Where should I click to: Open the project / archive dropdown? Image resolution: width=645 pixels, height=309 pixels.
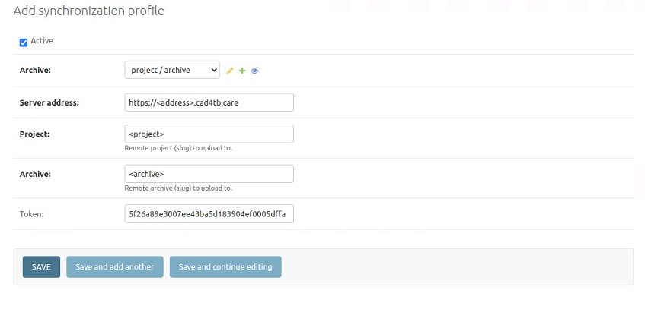tap(172, 70)
